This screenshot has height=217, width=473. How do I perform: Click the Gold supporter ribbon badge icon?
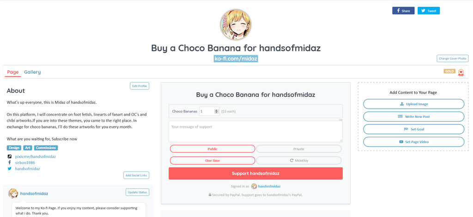(461, 72)
